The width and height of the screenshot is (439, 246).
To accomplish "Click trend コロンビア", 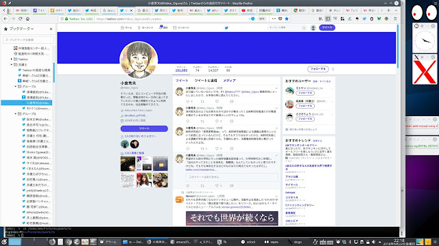I will (x=292, y=221).
